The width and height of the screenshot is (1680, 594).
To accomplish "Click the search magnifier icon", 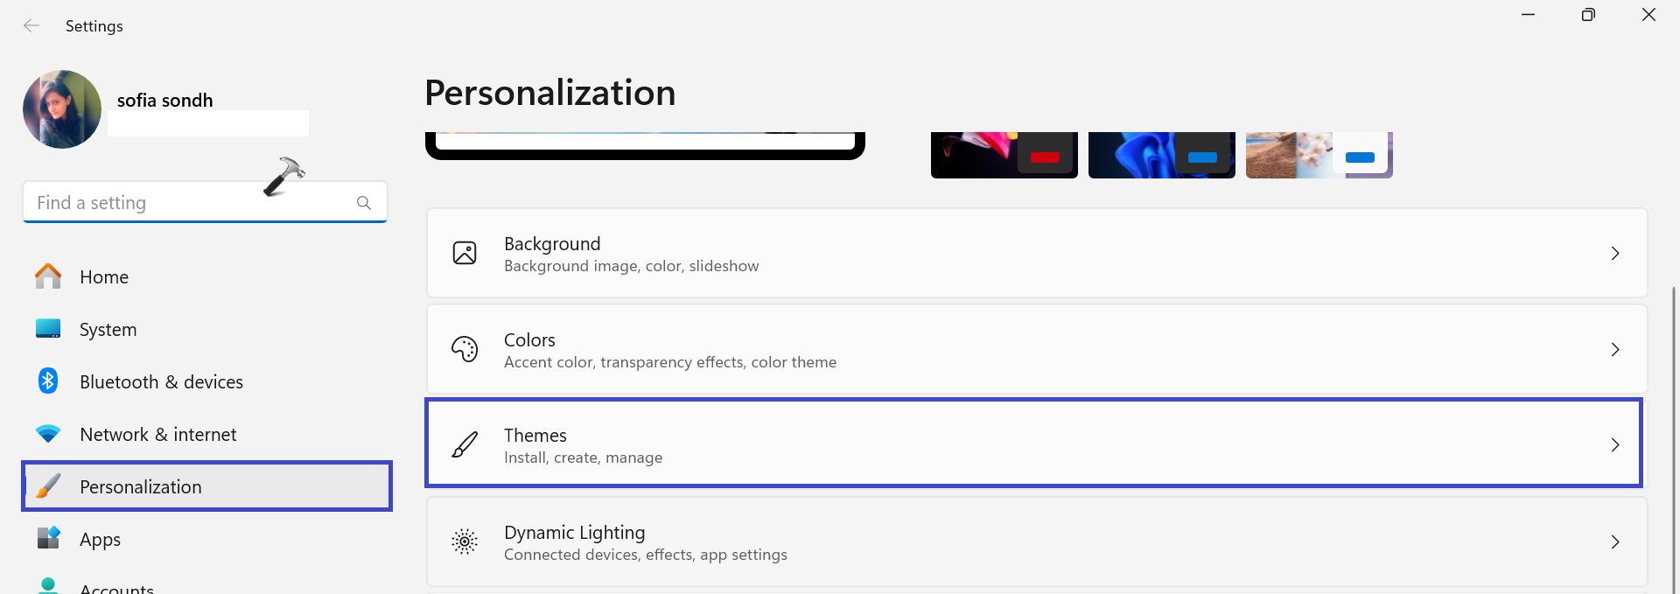I will (364, 203).
